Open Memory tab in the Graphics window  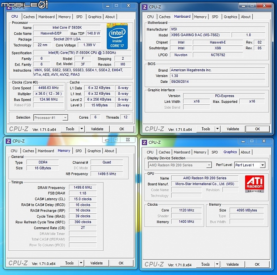coord(200,152)
